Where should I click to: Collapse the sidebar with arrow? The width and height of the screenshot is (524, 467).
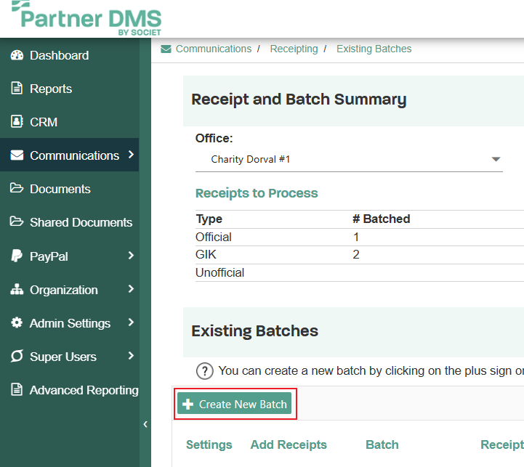[145, 424]
